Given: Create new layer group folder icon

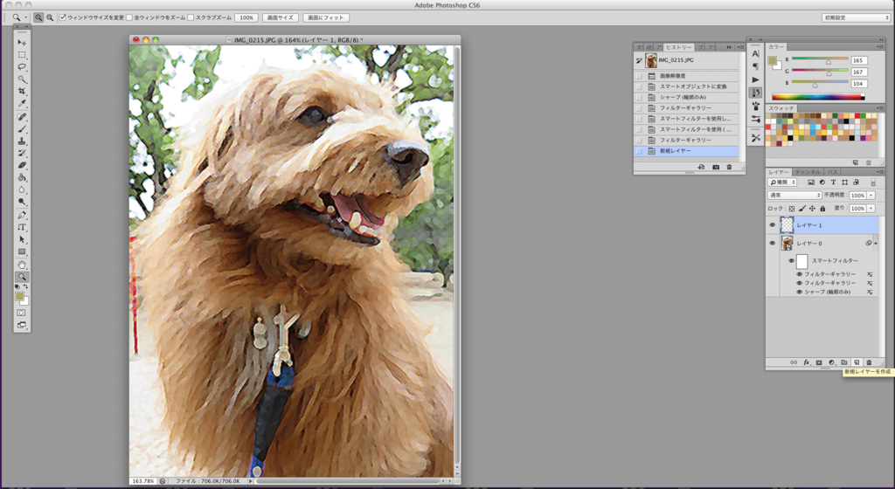Looking at the screenshot, I should [844, 362].
